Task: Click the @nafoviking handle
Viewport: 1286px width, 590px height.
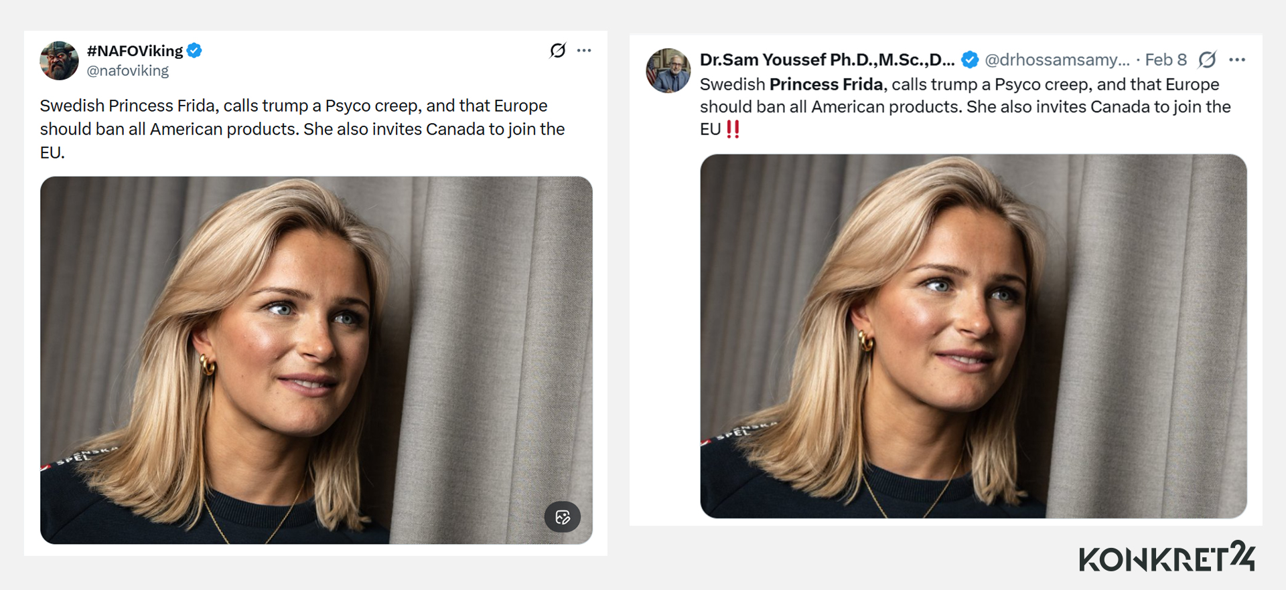Action: click(x=128, y=71)
